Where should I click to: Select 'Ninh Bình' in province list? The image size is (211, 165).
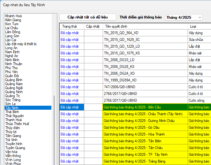click(28, 60)
